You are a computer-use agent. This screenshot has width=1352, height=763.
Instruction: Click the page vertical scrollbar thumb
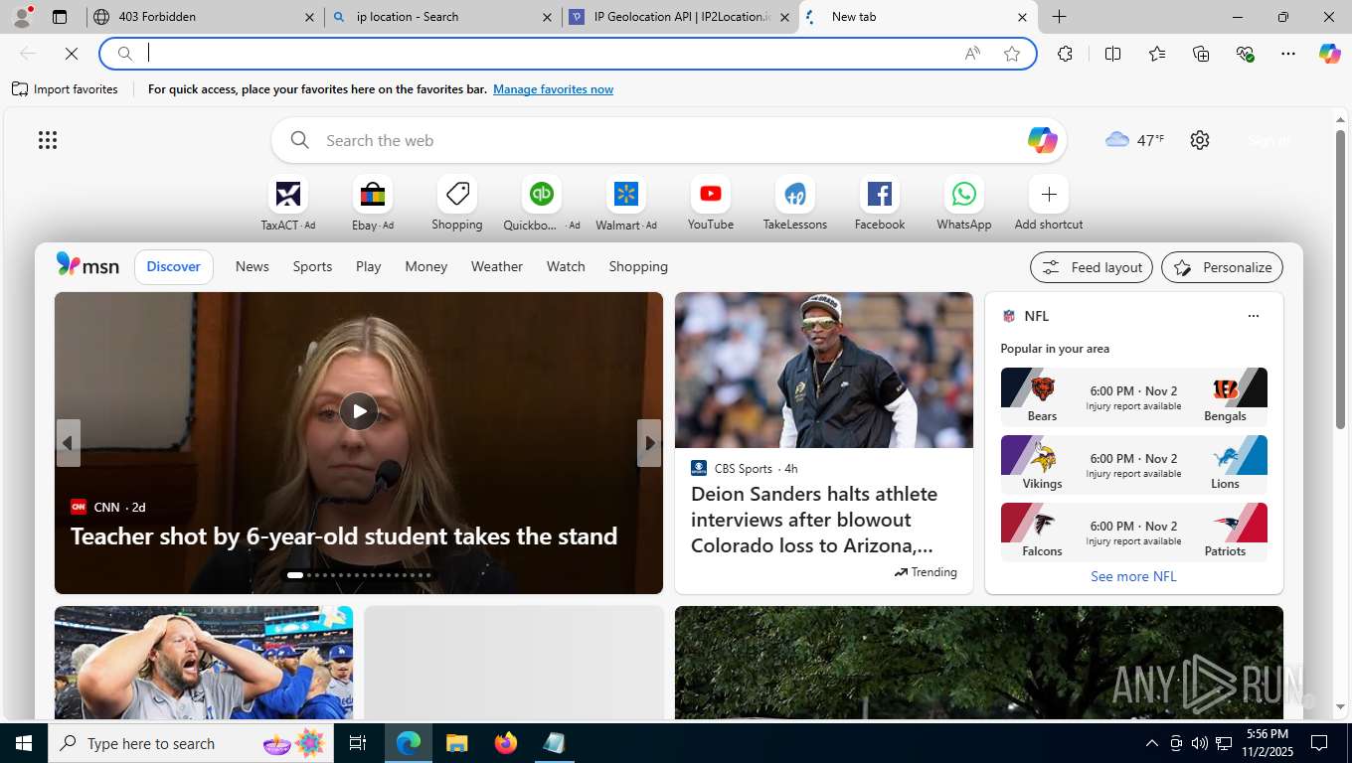pyautogui.click(x=1340, y=279)
